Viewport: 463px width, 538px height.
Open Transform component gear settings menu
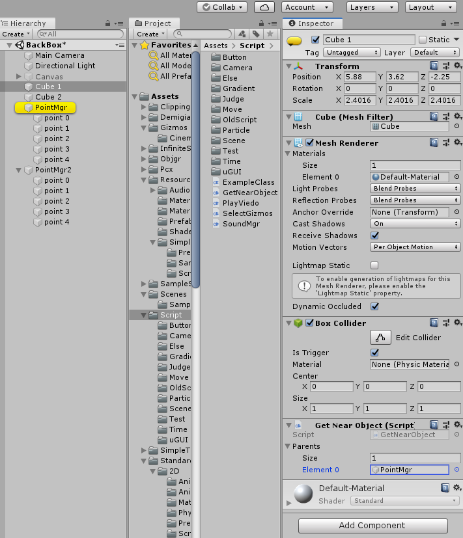coord(458,66)
